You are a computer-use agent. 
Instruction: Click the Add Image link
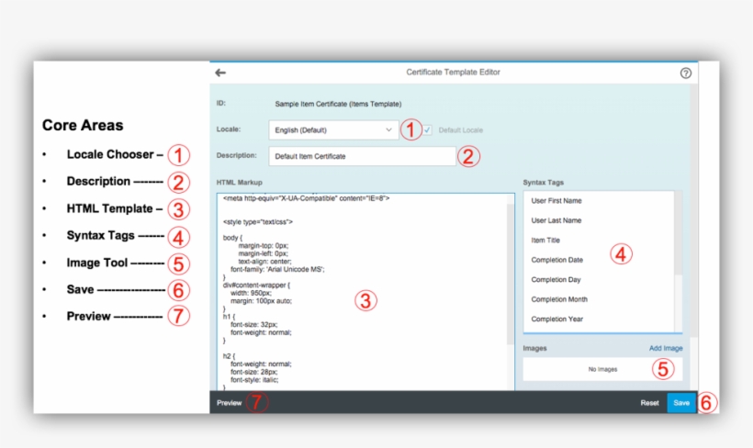click(666, 348)
